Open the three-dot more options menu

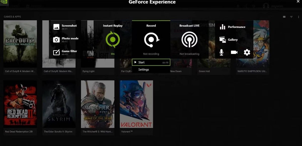(x=298, y=17)
